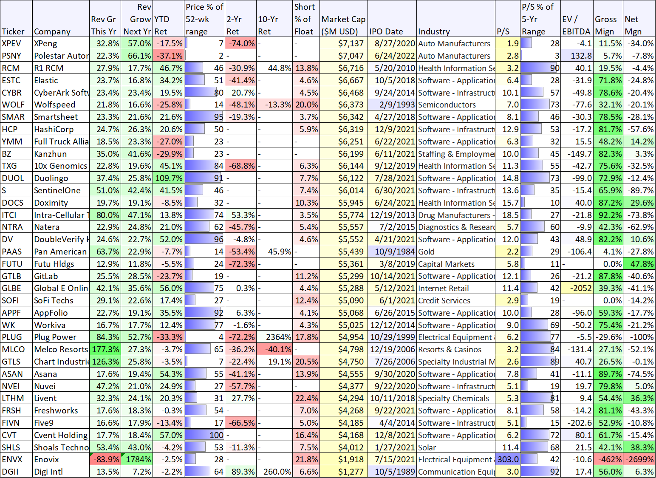Viewport: 656px width, 478px height.
Task: Click Intra-Cellular's 80.0% revenue growth cell
Action: click(x=105, y=215)
